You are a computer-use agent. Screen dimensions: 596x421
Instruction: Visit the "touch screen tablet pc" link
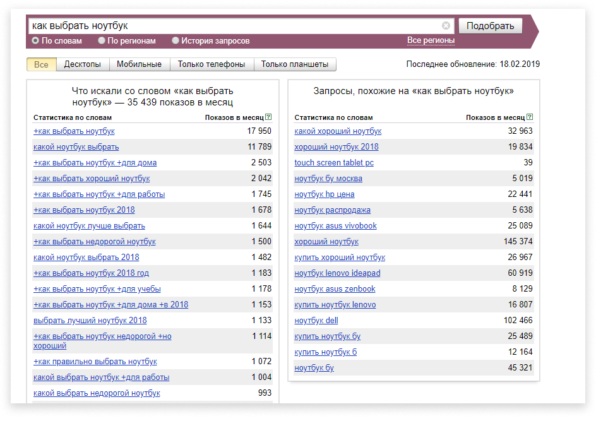(333, 163)
